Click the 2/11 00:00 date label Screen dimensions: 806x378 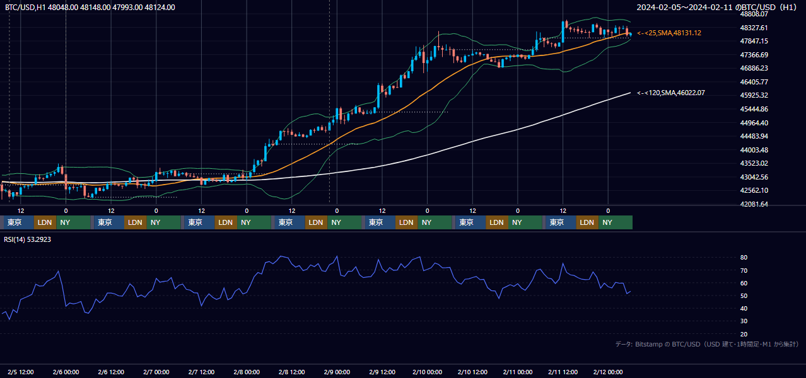(x=517, y=372)
